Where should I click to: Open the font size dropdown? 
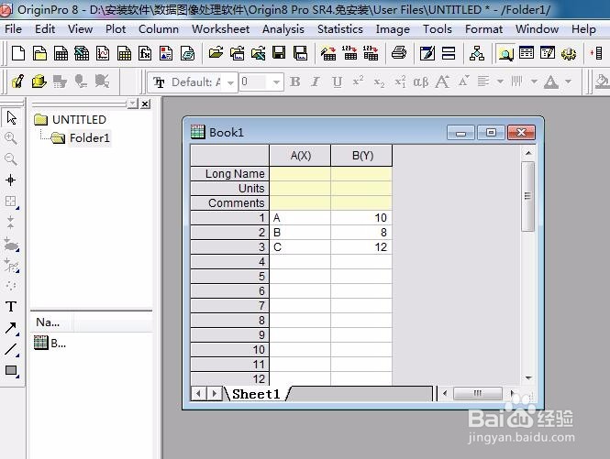tap(276, 82)
